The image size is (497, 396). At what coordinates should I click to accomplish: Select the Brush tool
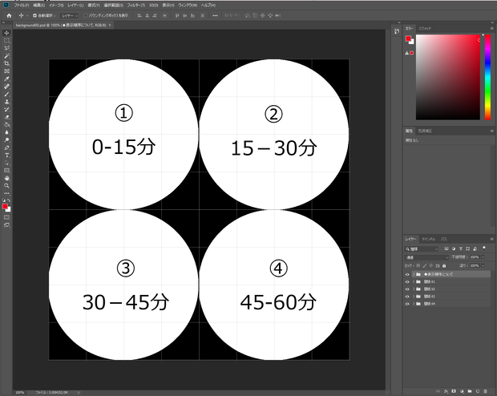tap(6, 94)
